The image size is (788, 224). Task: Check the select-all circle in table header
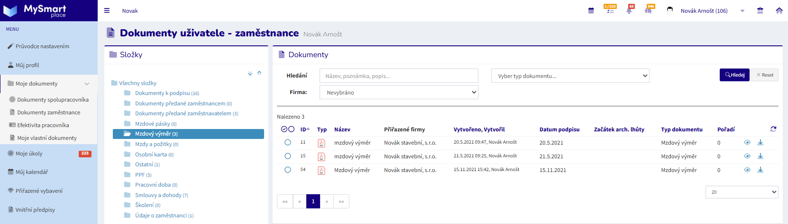pyautogui.click(x=284, y=129)
